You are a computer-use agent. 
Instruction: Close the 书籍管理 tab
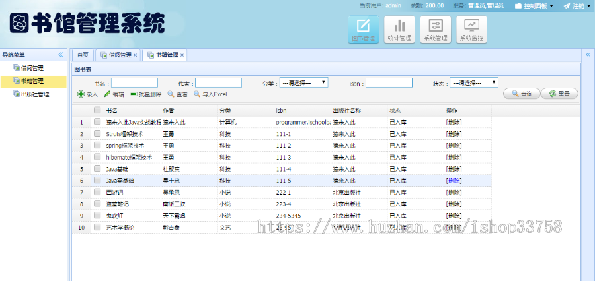coord(182,55)
